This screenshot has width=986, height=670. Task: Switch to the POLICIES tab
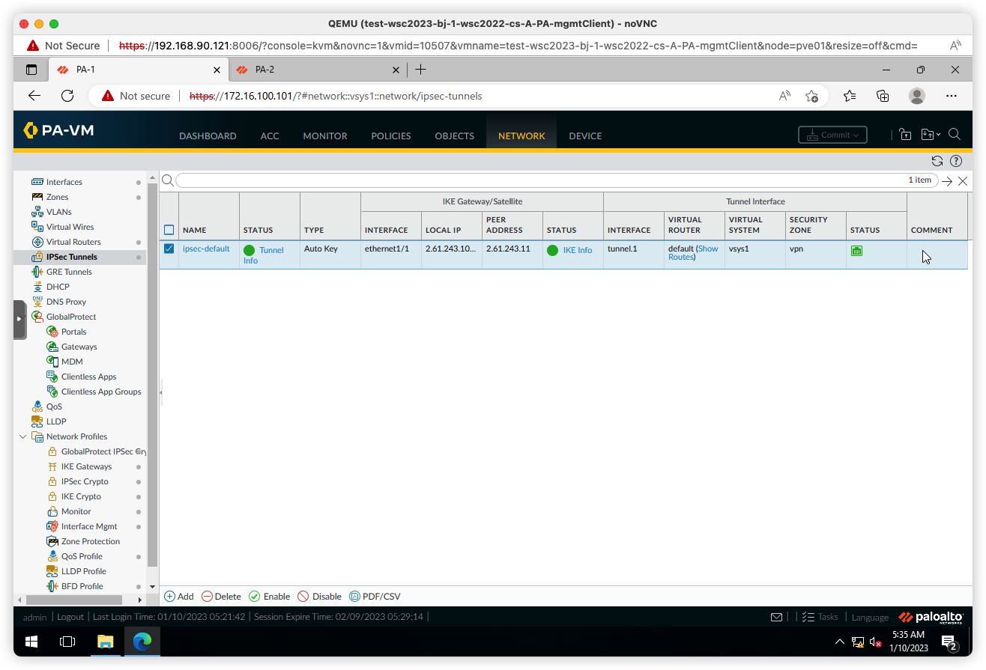tap(391, 136)
